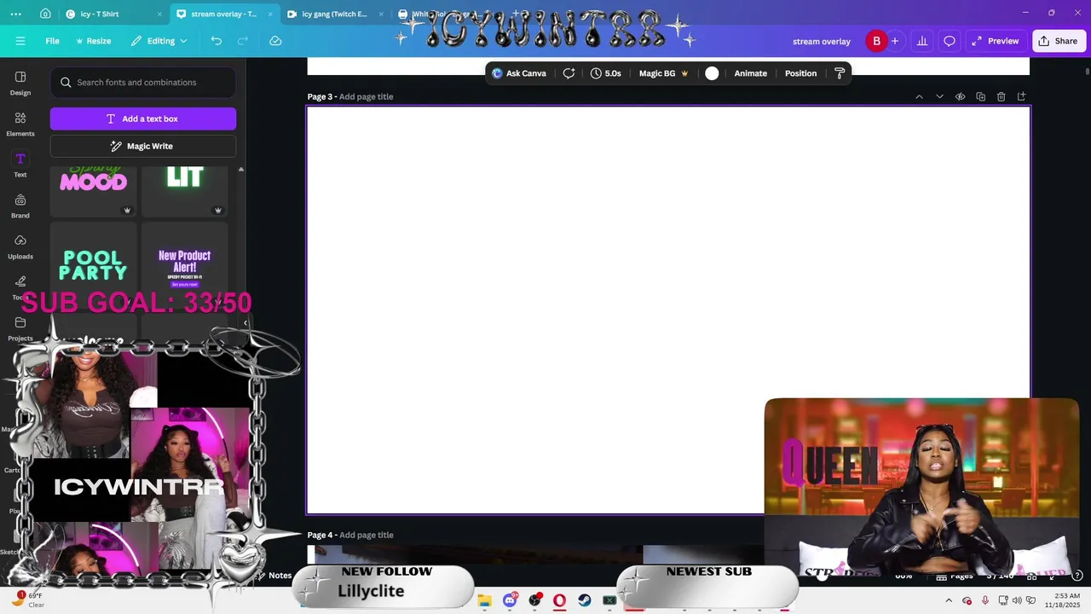The height and width of the screenshot is (614, 1091).
Task: Choose the POOL PARTY font combination
Action: (x=94, y=266)
